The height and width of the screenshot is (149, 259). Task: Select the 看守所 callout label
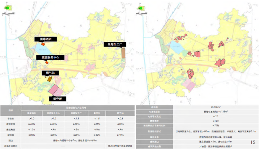(x=57, y=99)
